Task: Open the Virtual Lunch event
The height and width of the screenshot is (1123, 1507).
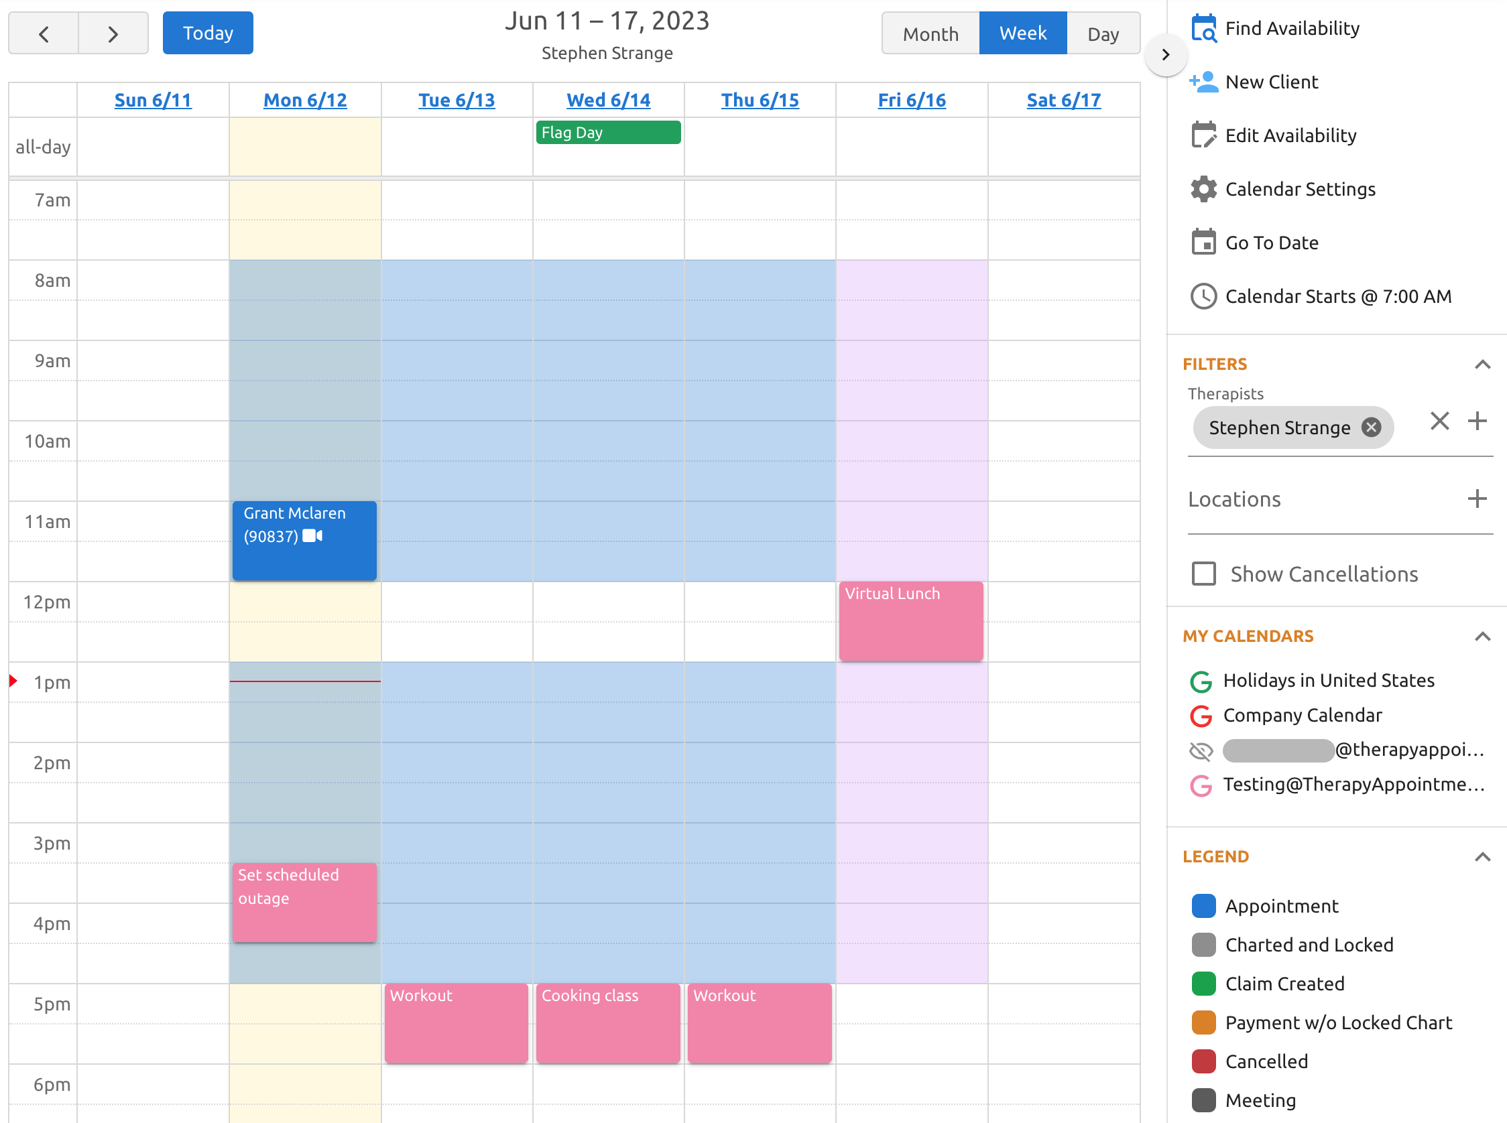Action: (x=911, y=621)
